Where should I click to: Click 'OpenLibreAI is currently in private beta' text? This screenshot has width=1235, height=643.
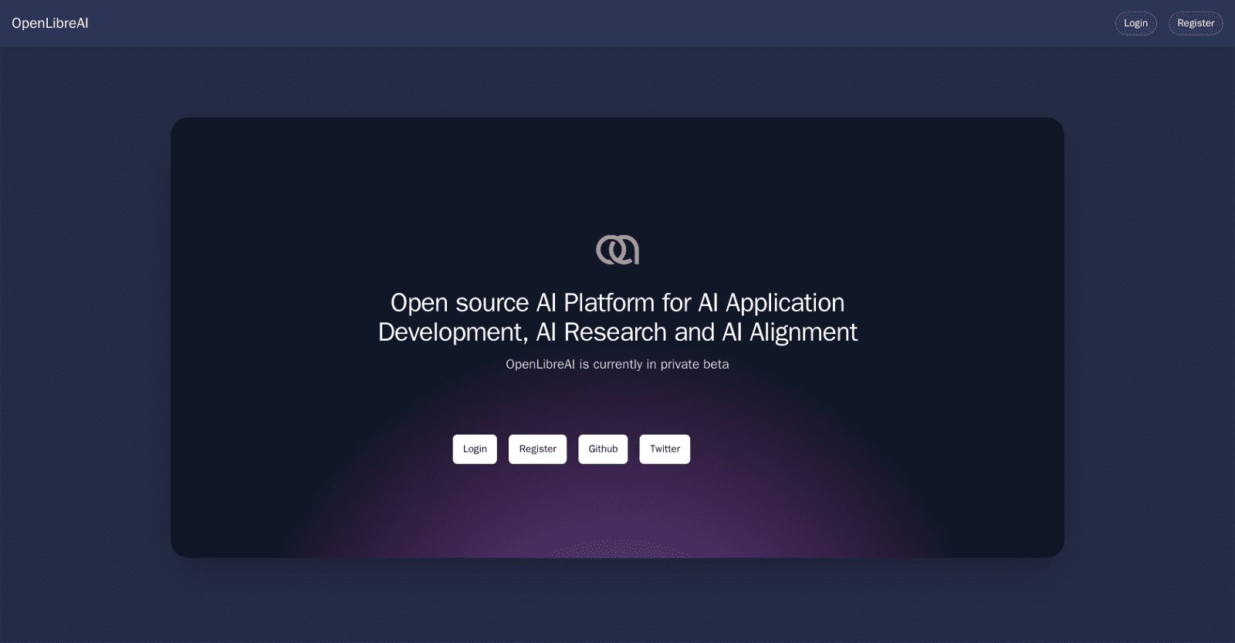click(617, 364)
